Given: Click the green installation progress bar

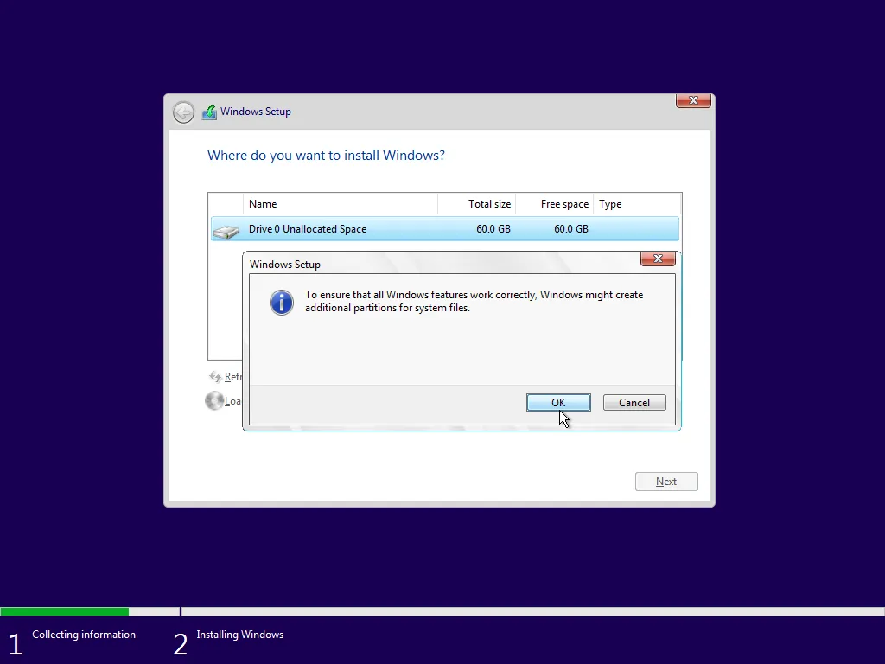Looking at the screenshot, I should (64, 612).
